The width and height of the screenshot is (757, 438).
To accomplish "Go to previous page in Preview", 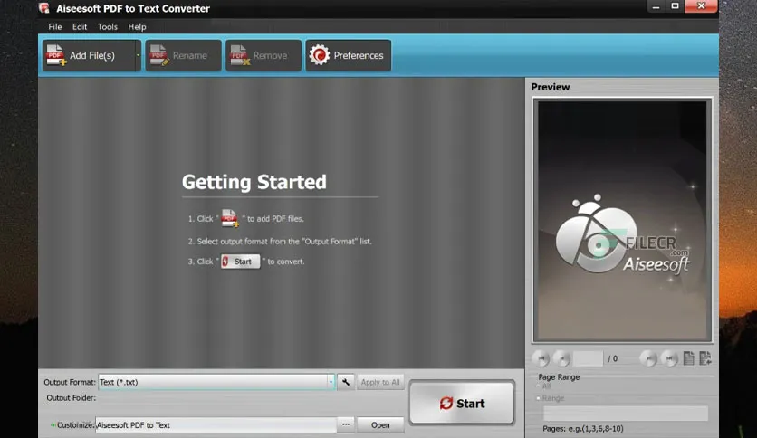I will coord(562,358).
